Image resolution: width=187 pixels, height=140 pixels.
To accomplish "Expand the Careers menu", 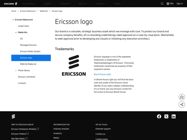I will point(118,4).
